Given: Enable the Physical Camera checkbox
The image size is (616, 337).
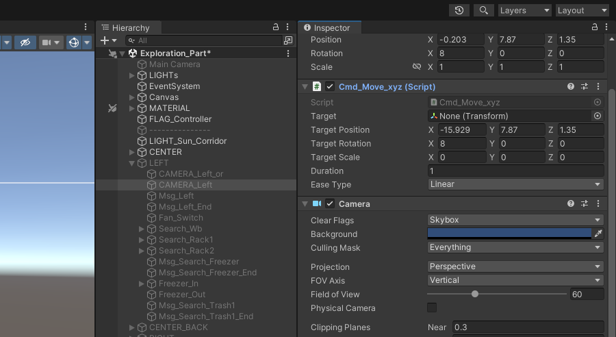Looking at the screenshot, I should click(x=432, y=308).
